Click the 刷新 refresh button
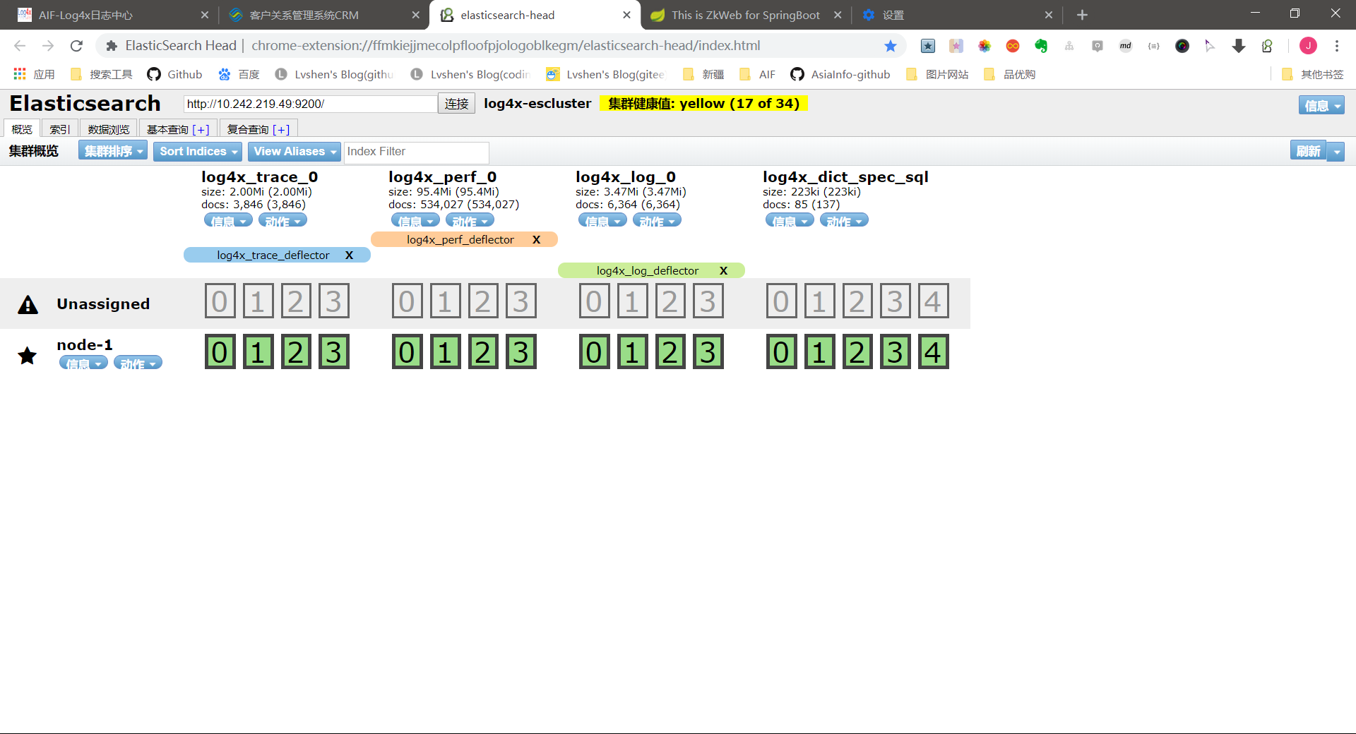Viewport: 1356px width, 734px height. (1308, 151)
